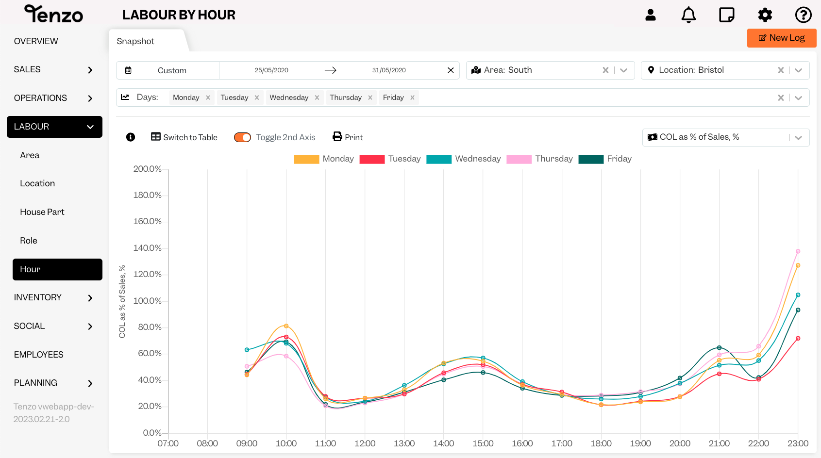This screenshot has width=821, height=458.
Task: Edit start date 25/05/2020
Action: point(271,70)
